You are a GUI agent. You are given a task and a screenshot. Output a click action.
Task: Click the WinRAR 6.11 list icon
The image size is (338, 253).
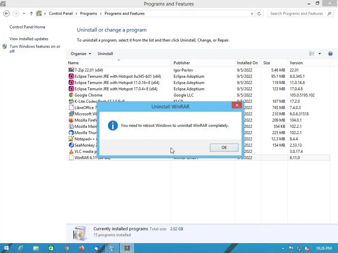(71, 157)
